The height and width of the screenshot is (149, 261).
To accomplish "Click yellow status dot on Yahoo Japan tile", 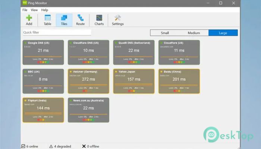I will point(116,72).
